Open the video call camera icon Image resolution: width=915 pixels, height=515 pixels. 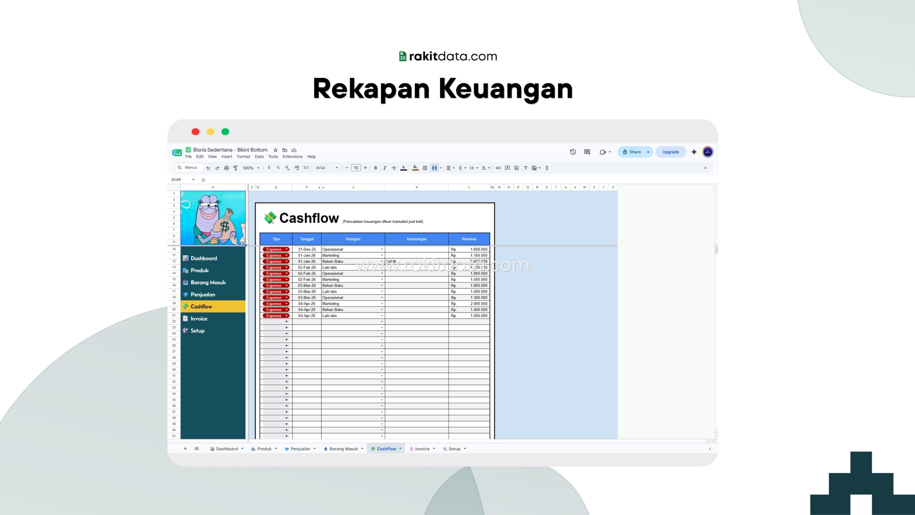(603, 152)
